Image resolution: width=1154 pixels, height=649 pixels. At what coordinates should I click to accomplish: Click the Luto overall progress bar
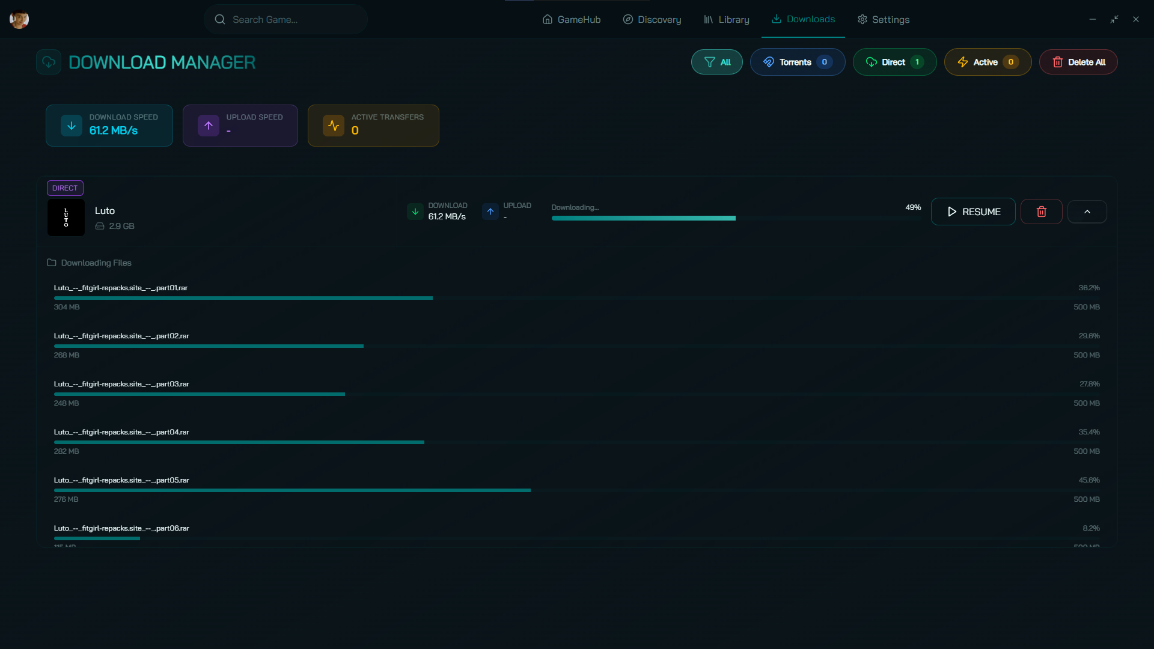click(736, 218)
